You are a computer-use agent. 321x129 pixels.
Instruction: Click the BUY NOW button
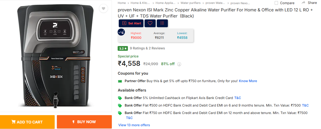[84, 122]
